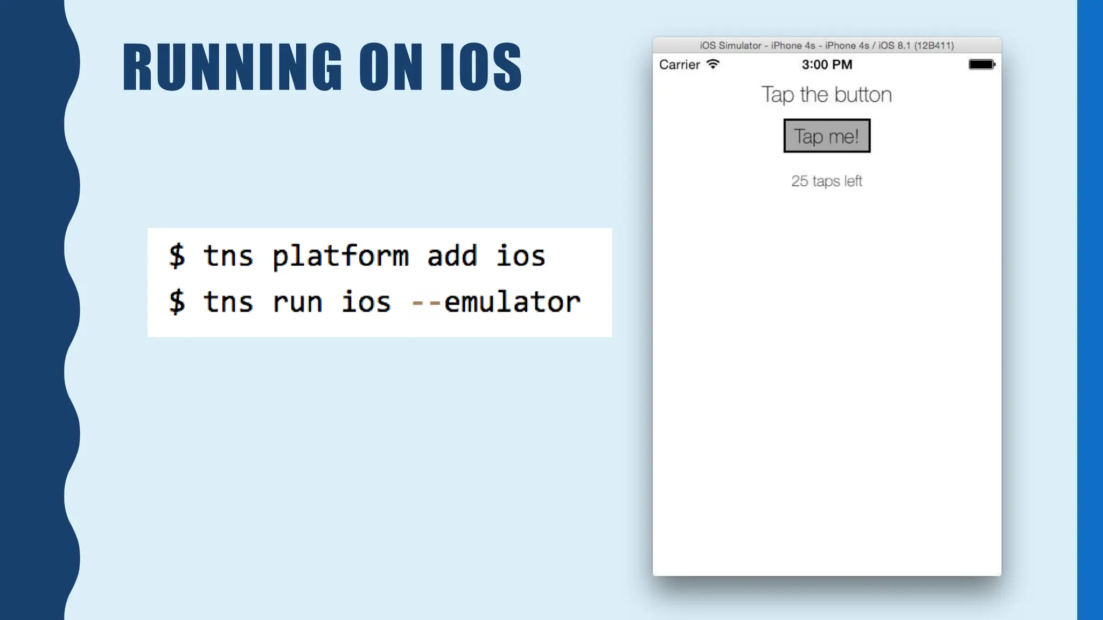Viewport: 1103px width, 620px height.
Task: Click iOS 8.1 (12B411) text in title bar
Action: pyautogui.click(x=916, y=46)
